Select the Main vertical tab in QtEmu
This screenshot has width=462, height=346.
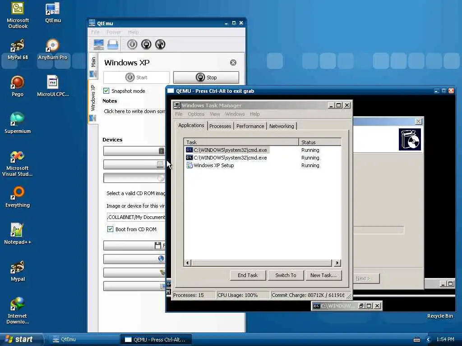pos(93,67)
